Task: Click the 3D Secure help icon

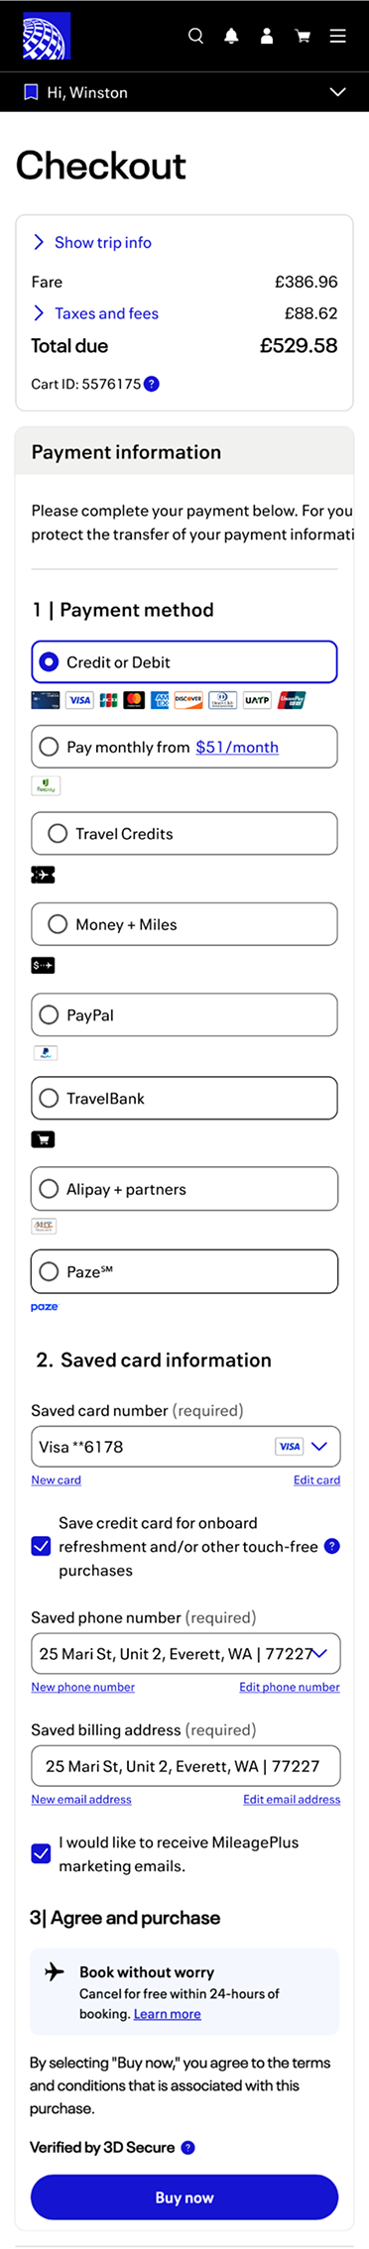Action: (x=187, y=2147)
